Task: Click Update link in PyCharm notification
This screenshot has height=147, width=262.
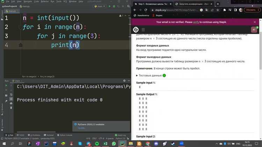Action: coord(81,128)
